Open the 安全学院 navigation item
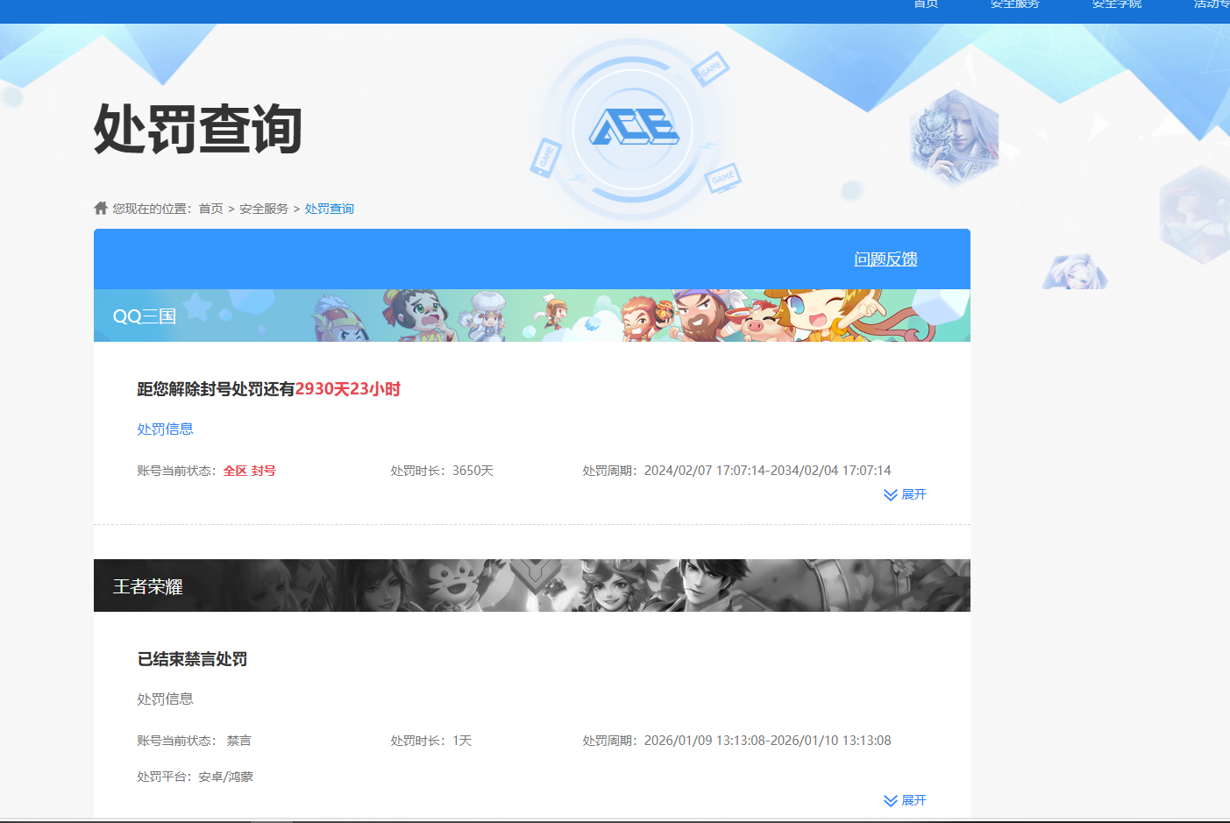The width and height of the screenshot is (1230, 823). (1115, 4)
